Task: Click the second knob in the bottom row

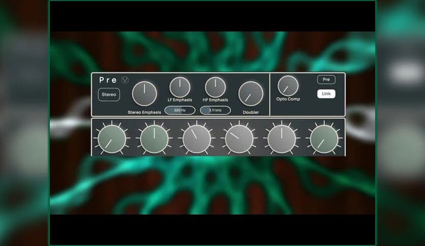Action: (x=154, y=139)
